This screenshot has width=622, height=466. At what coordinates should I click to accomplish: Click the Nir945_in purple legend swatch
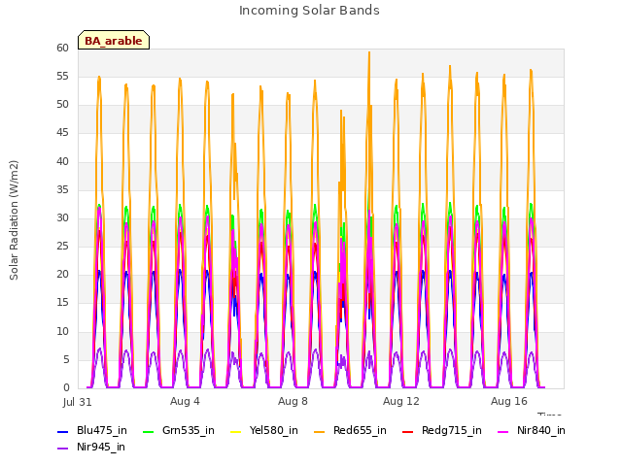click(62, 449)
